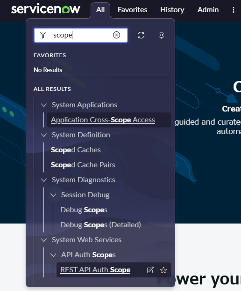Viewport: 241px width, 291px height.
Task: Open Scoped Cache Pairs module
Action: (83, 165)
